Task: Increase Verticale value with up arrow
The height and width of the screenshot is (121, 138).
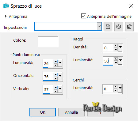Action: [x=56, y=87]
